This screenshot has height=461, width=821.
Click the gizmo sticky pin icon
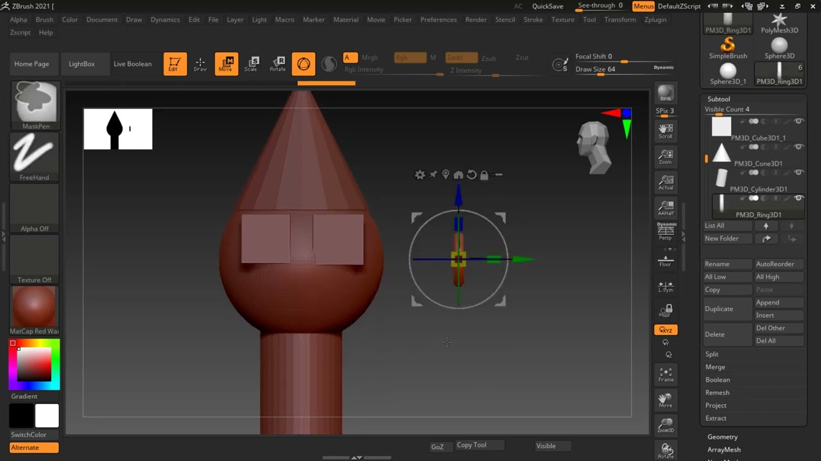point(433,175)
